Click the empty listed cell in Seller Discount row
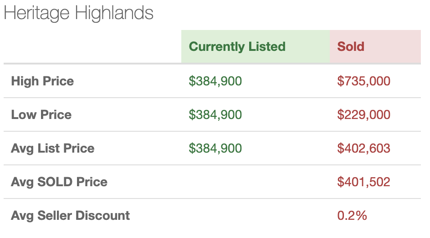 [x=256, y=216]
